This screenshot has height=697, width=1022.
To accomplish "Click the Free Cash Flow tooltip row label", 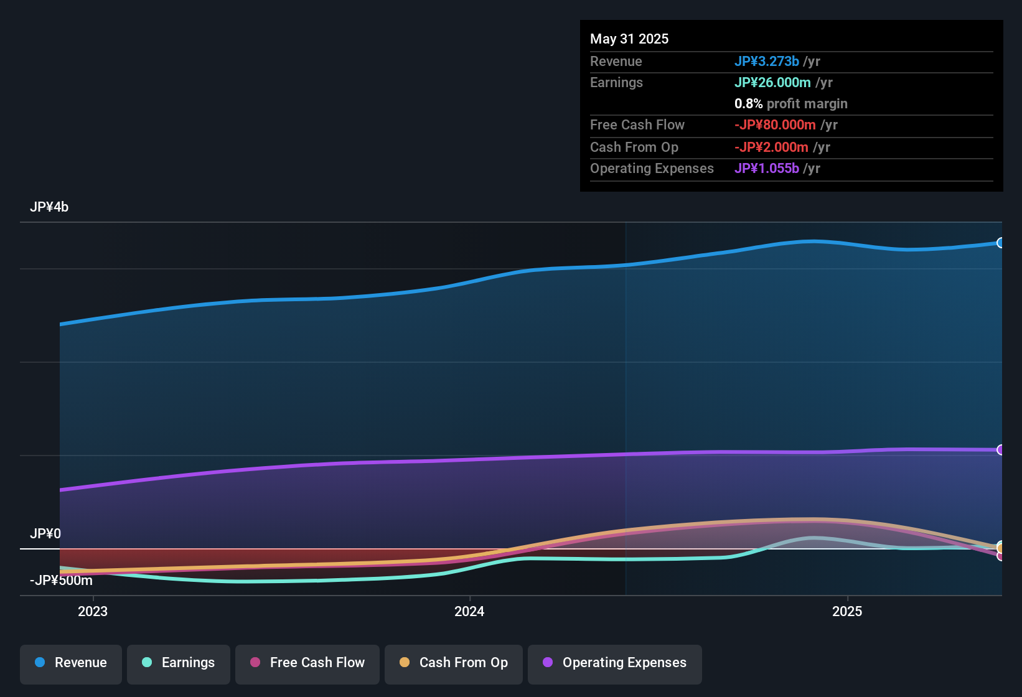I will tap(637, 125).
